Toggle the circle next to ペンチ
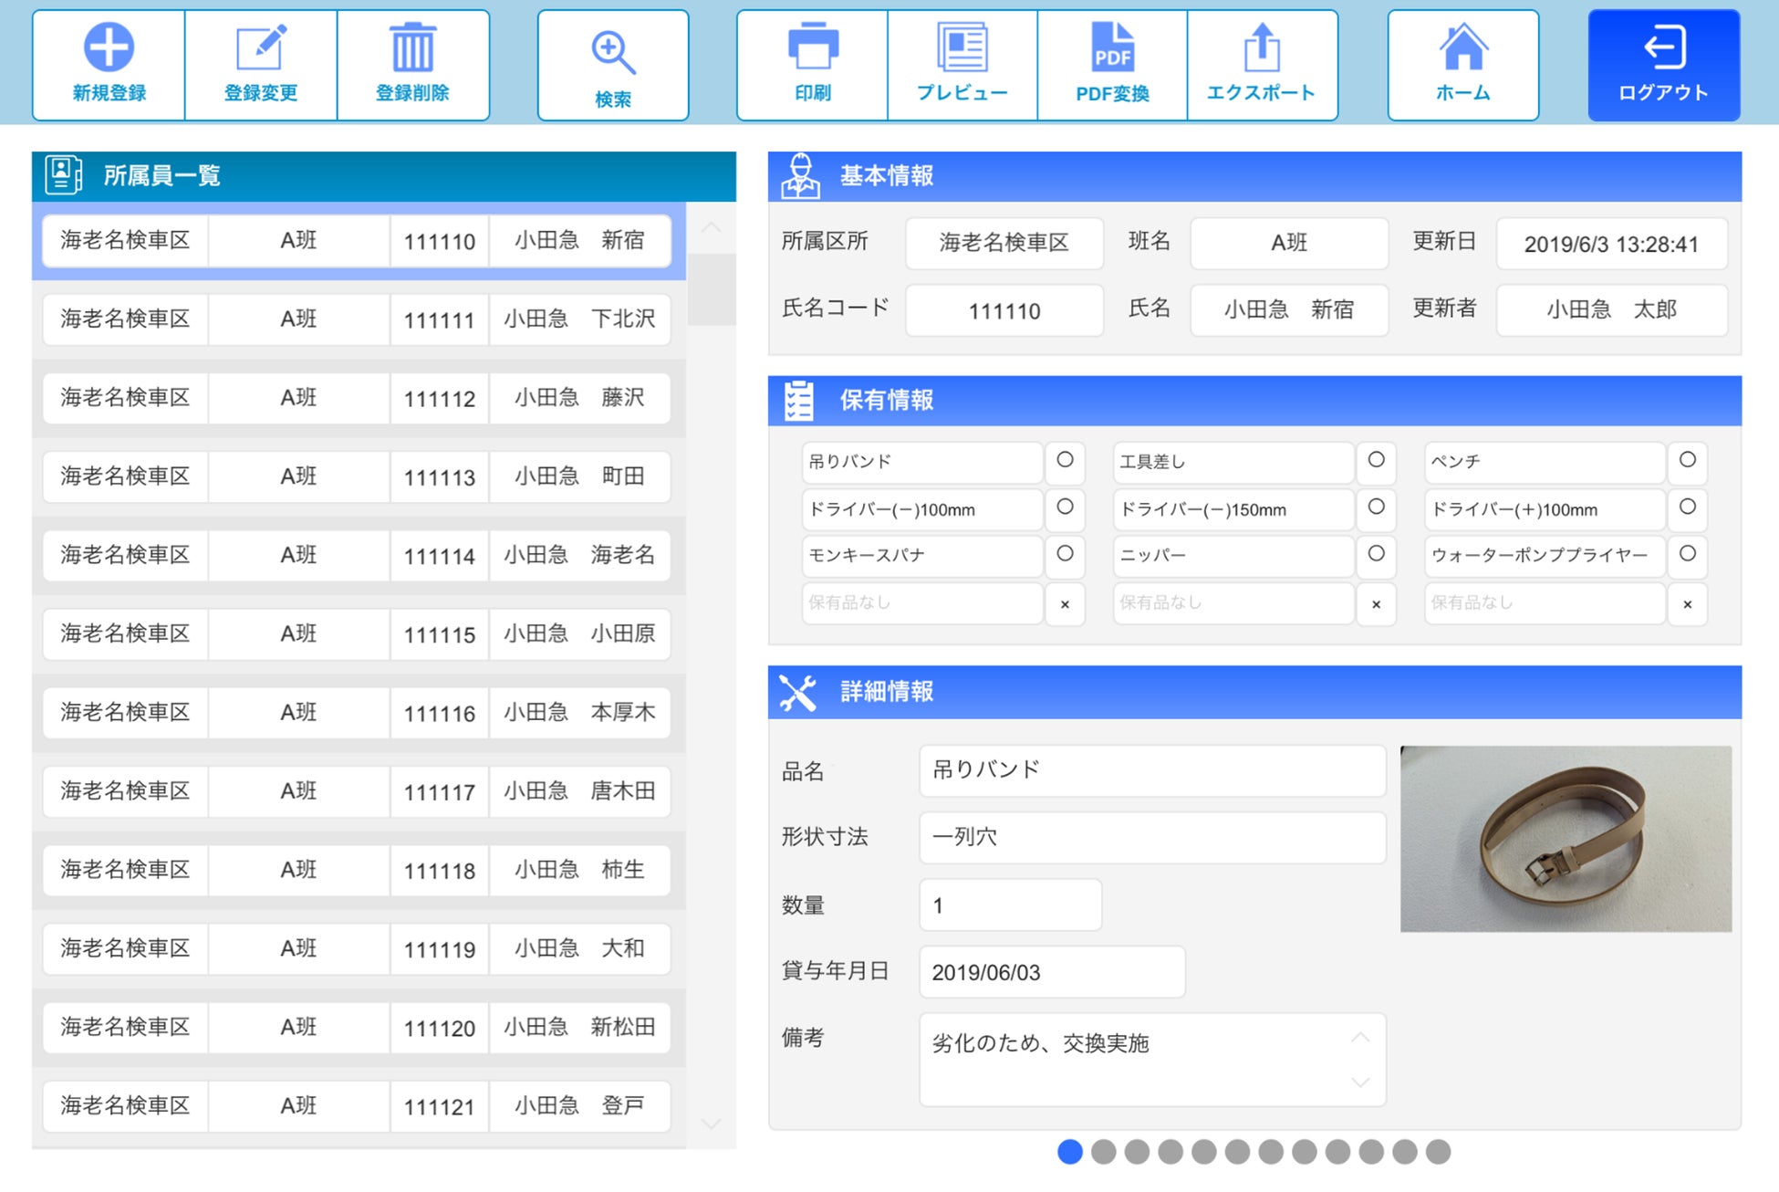Image resolution: width=1779 pixels, height=1192 pixels. click(x=1687, y=460)
